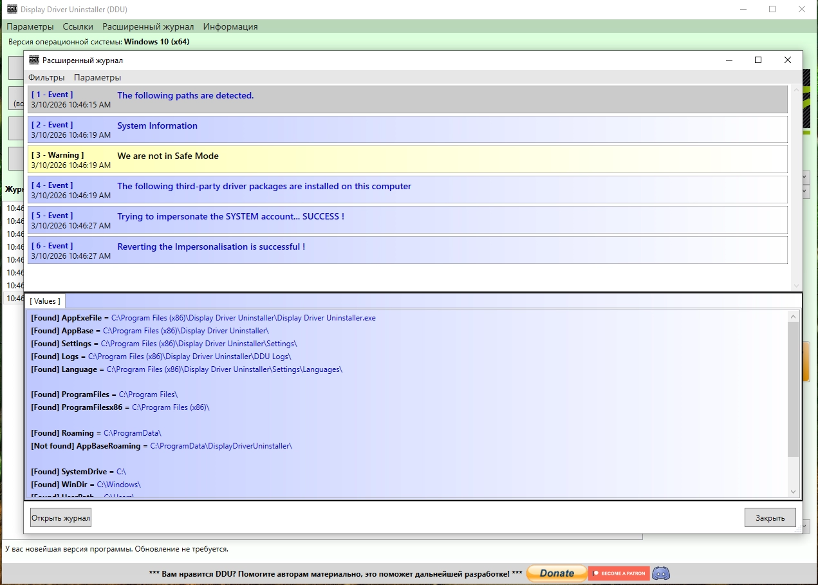Select event 4 about third-party driver packages
Screen dimensions: 818x585
pos(407,190)
